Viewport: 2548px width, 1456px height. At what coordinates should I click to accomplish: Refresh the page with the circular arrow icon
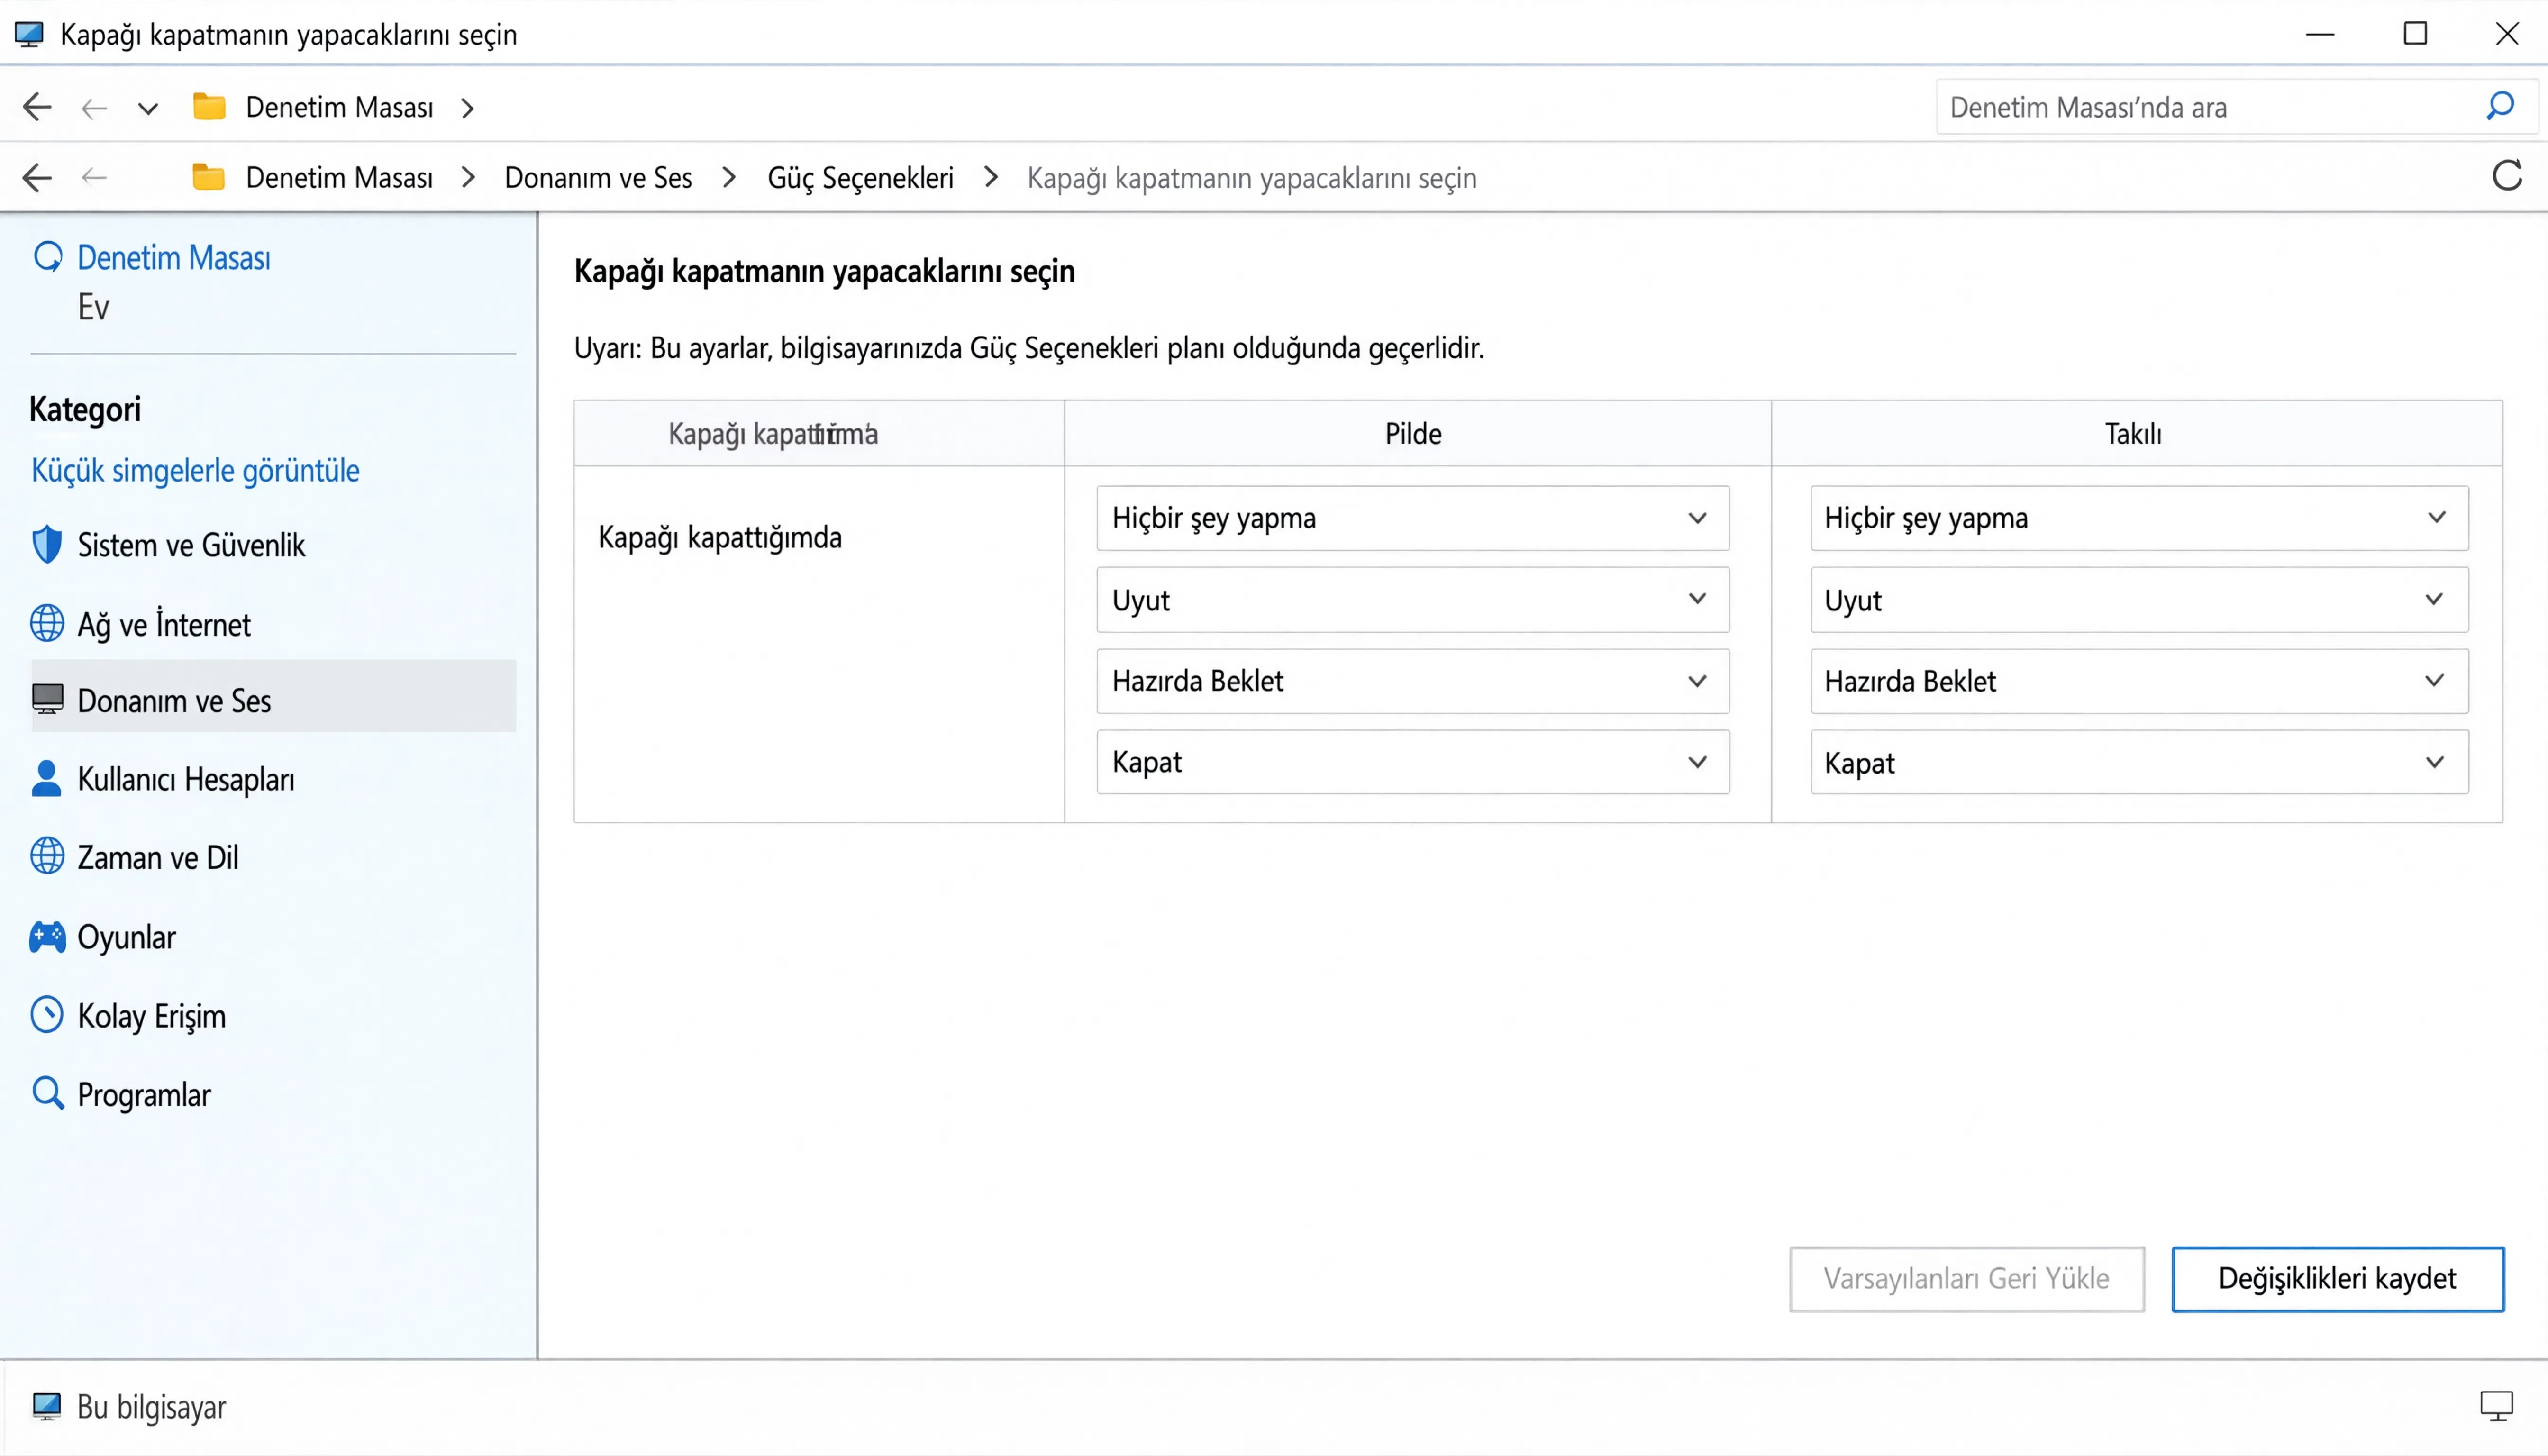[2507, 176]
